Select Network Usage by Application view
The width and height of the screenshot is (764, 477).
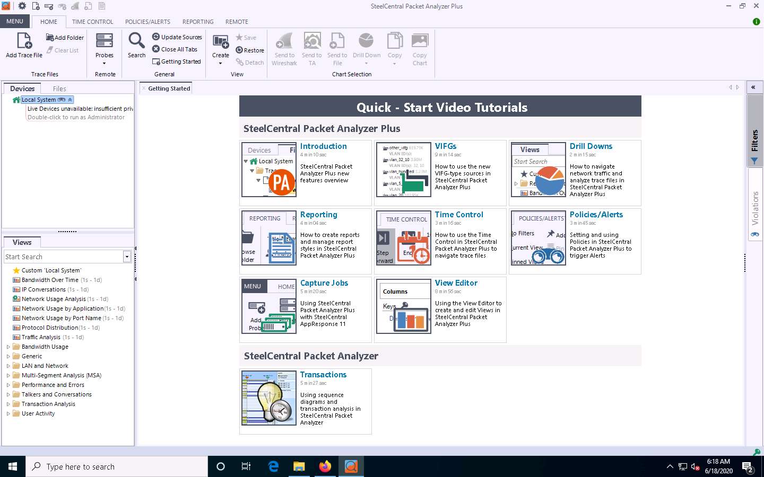click(68, 308)
